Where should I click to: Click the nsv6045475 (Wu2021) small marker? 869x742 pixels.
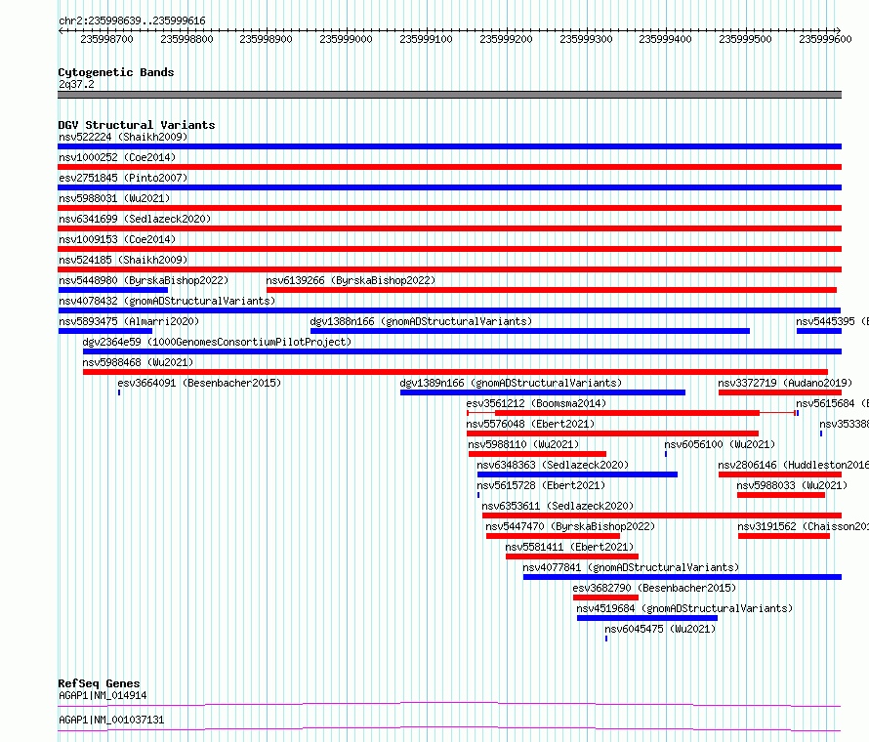point(606,639)
